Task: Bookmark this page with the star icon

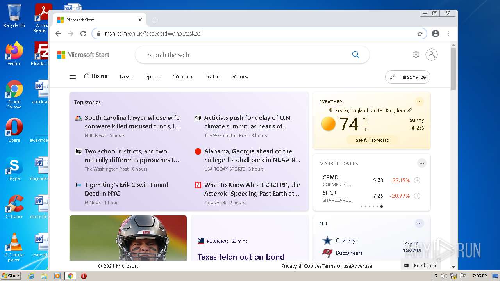Action: point(420,34)
